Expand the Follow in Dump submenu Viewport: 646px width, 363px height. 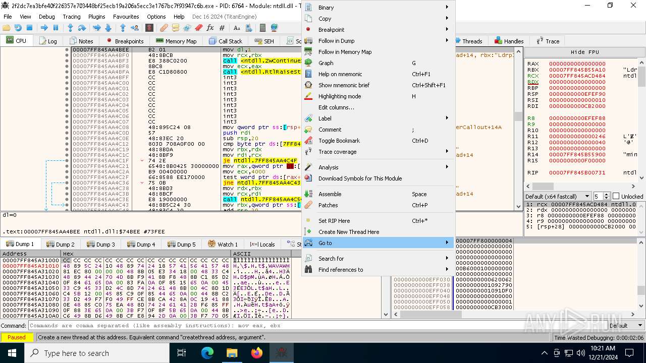379,41
